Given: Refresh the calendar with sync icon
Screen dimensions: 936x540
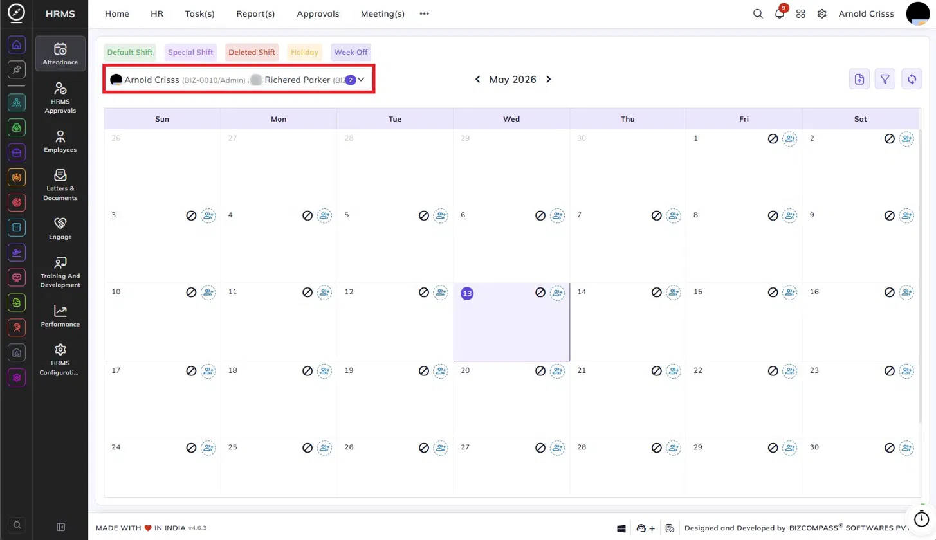Looking at the screenshot, I should coord(912,79).
